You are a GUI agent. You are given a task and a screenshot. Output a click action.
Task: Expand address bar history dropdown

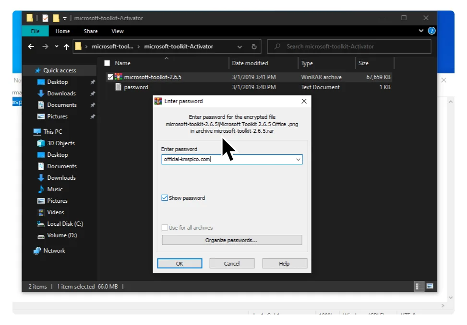click(x=239, y=46)
